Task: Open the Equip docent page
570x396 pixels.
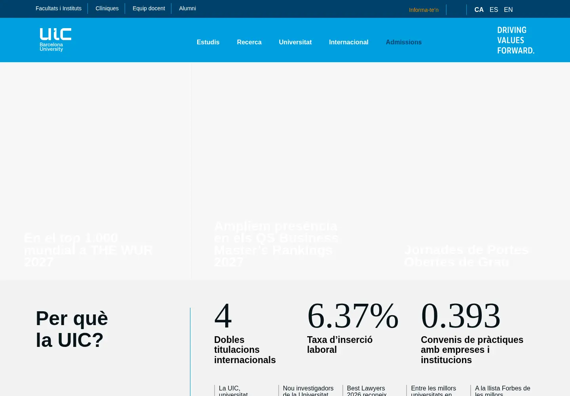Action: [149, 8]
